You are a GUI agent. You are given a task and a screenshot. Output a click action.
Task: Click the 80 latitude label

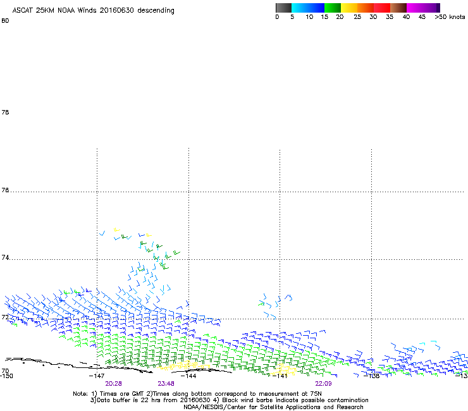(x=5, y=21)
